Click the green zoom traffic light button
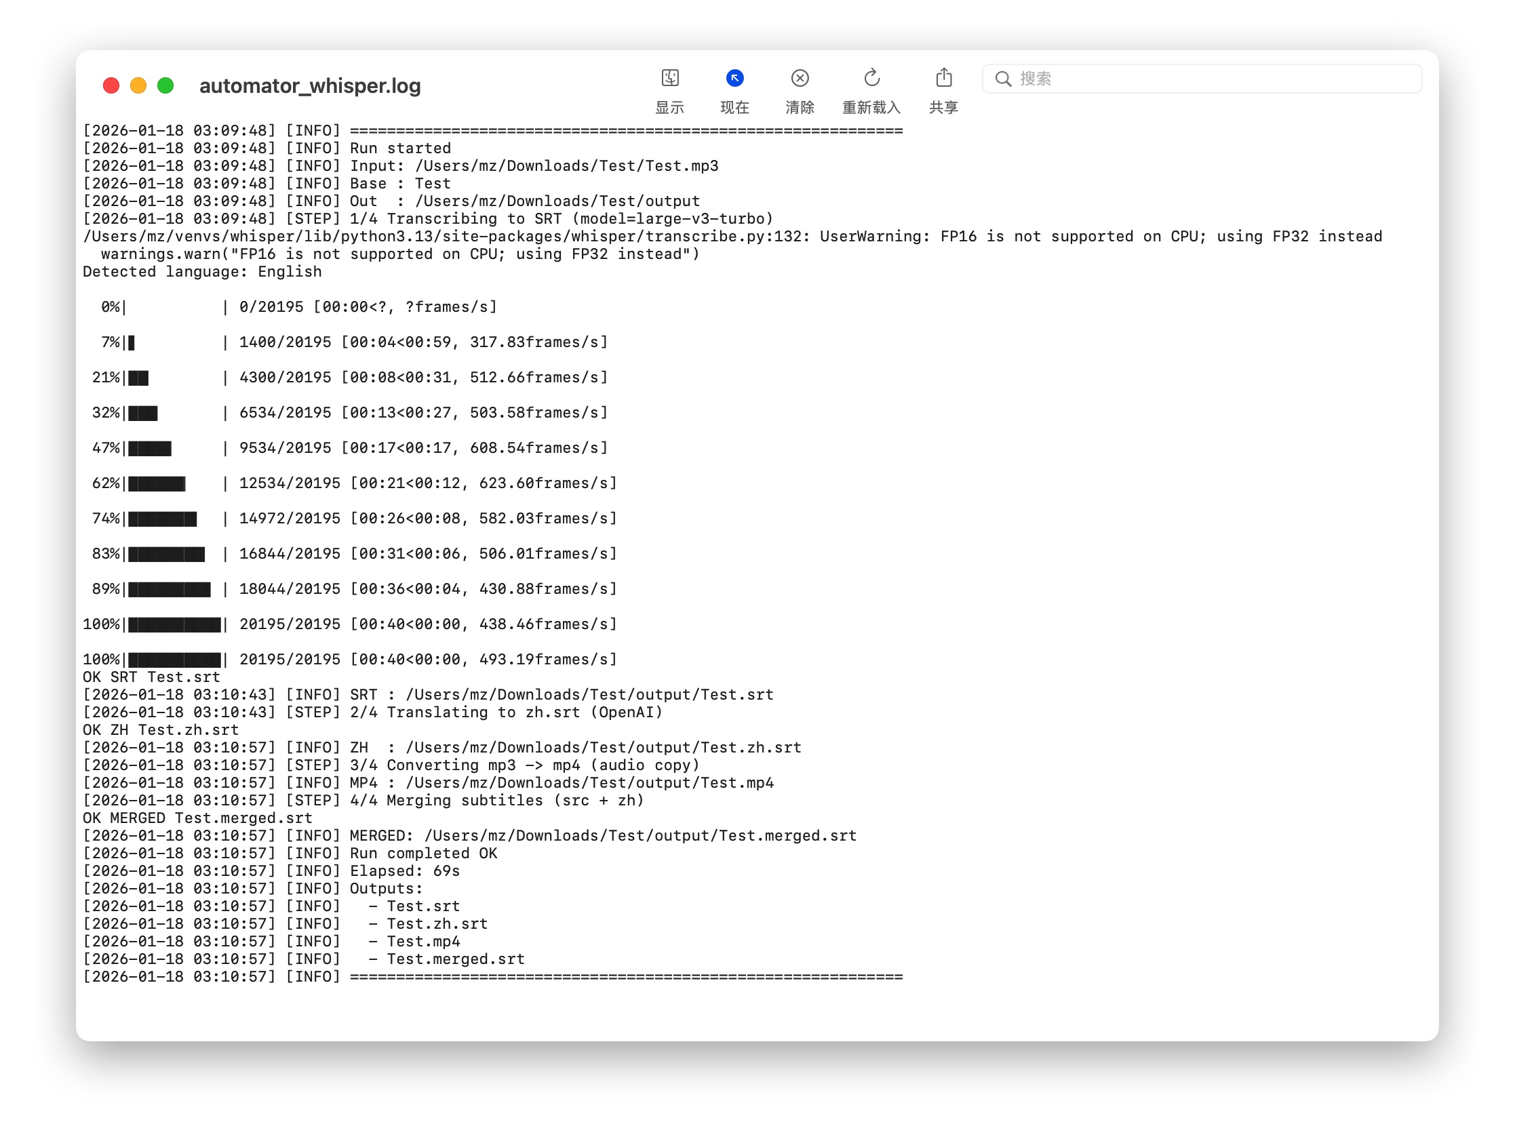This screenshot has width=1515, height=1143. pyautogui.click(x=165, y=85)
